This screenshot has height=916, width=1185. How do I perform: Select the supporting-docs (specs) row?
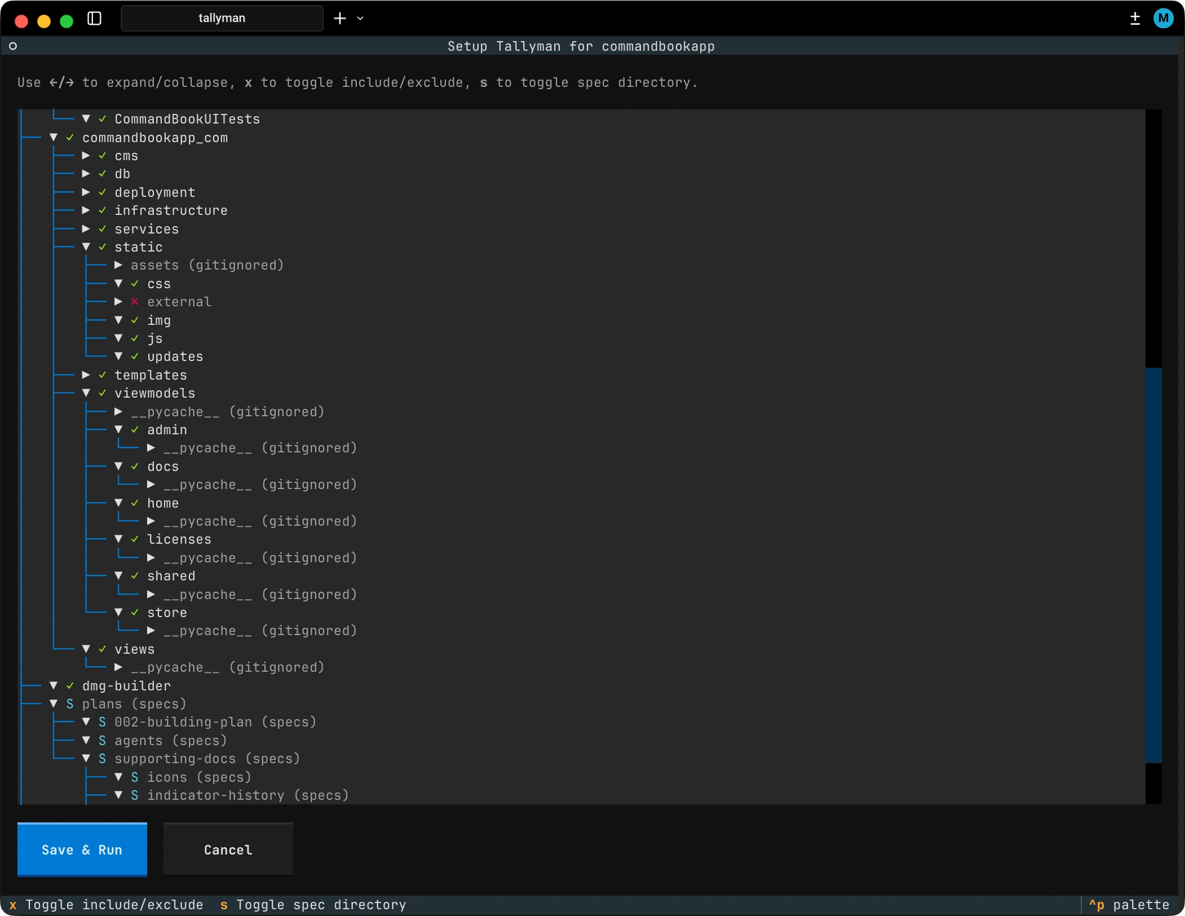(x=582, y=759)
